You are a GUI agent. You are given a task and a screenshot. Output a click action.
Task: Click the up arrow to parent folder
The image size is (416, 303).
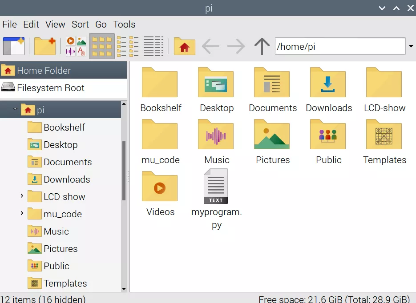pos(262,46)
